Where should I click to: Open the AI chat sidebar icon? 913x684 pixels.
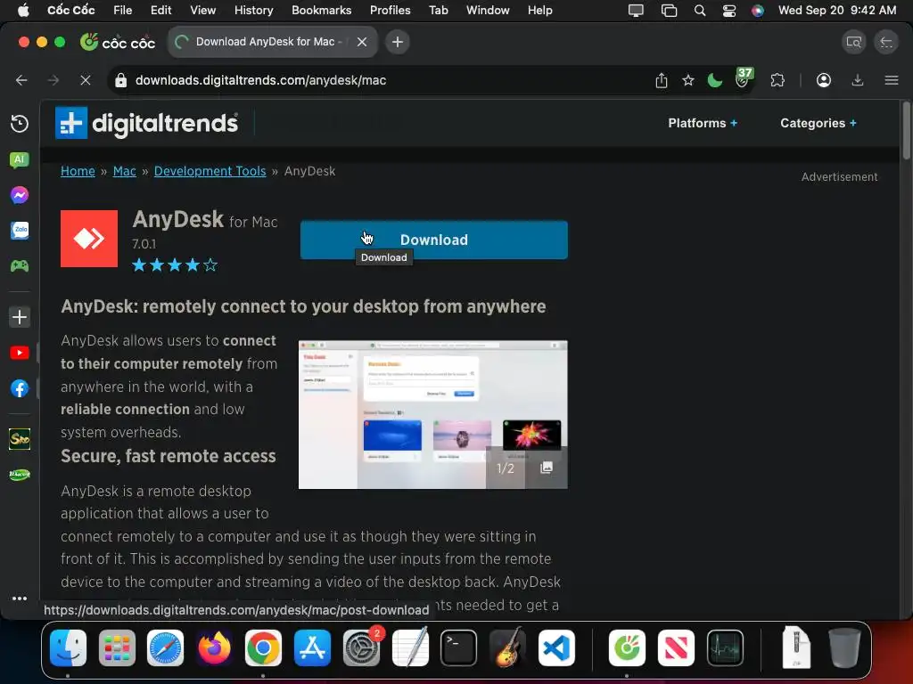click(20, 160)
